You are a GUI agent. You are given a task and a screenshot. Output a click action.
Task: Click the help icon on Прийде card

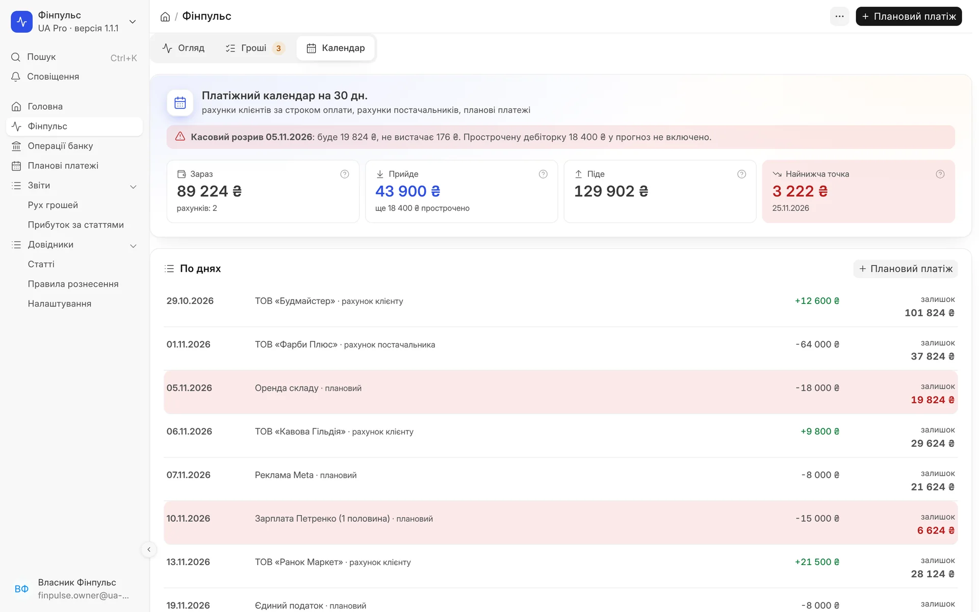coord(543,174)
